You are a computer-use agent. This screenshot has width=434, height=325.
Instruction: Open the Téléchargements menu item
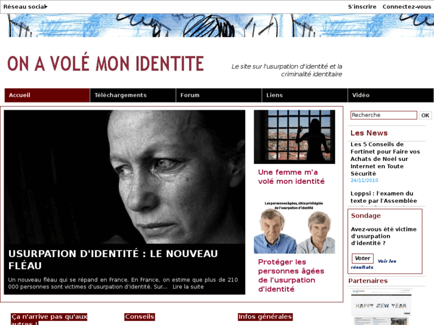tap(133, 95)
